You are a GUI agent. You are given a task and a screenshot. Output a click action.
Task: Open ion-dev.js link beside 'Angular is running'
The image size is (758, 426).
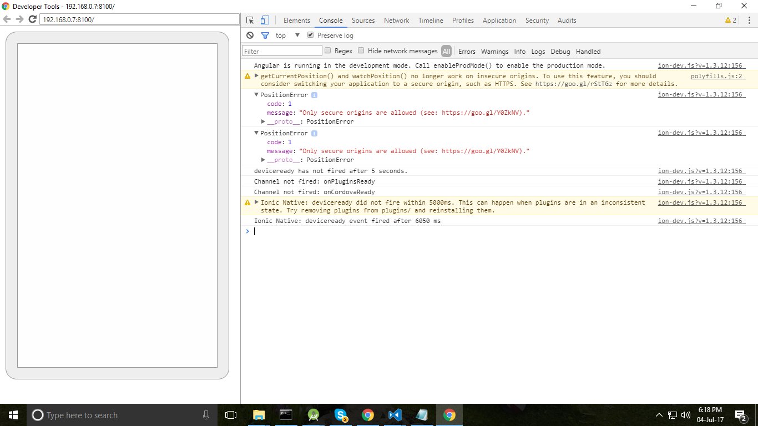click(701, 65)
